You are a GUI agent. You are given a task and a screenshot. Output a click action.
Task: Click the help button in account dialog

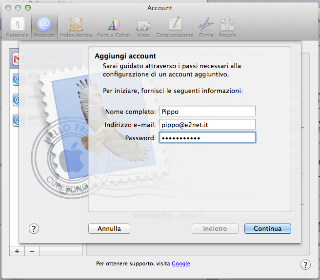coord(34,228)
